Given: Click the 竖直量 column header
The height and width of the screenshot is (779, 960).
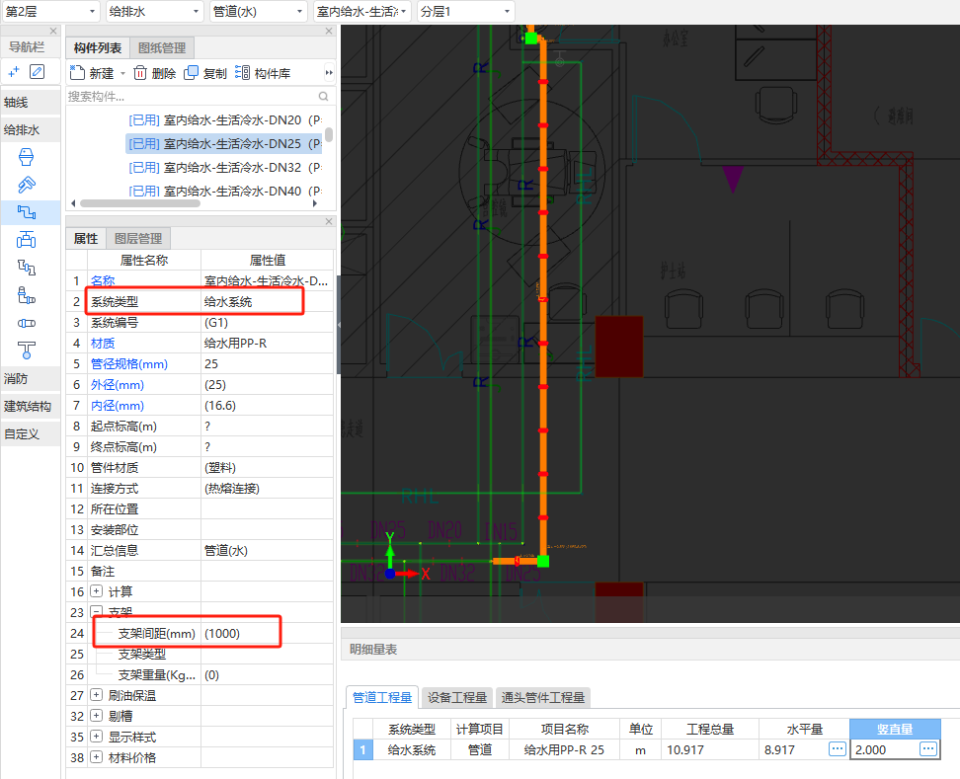Looking at the screenshot, I should pos(895,729).
